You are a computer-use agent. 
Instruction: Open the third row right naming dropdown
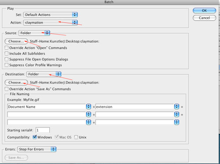(x=176, y=122)
